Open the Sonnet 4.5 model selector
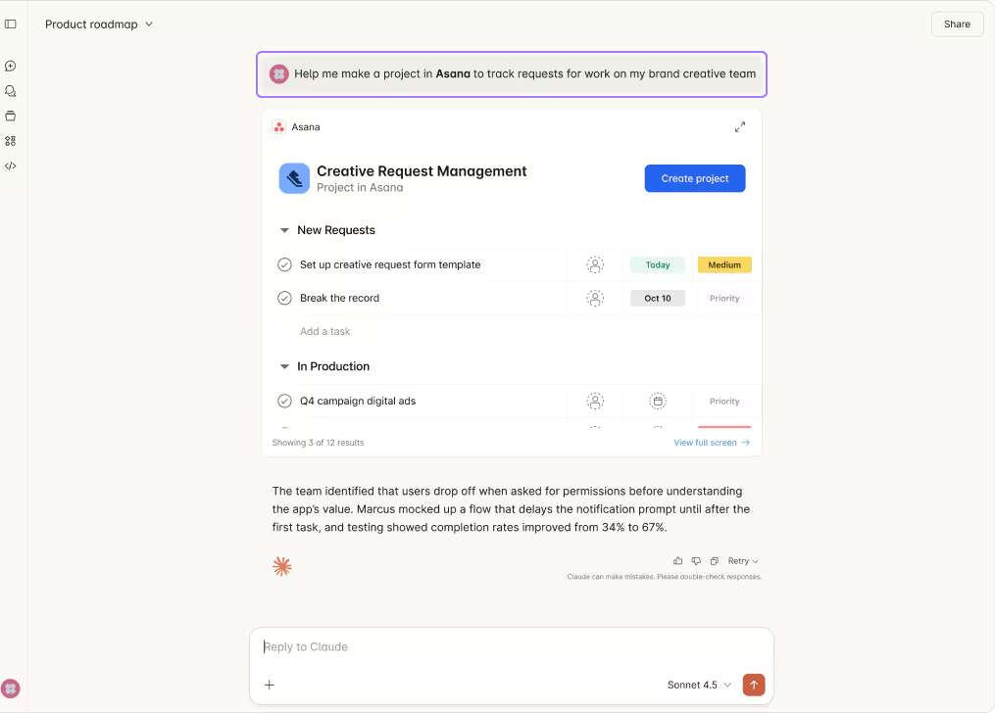 [698, 685]
